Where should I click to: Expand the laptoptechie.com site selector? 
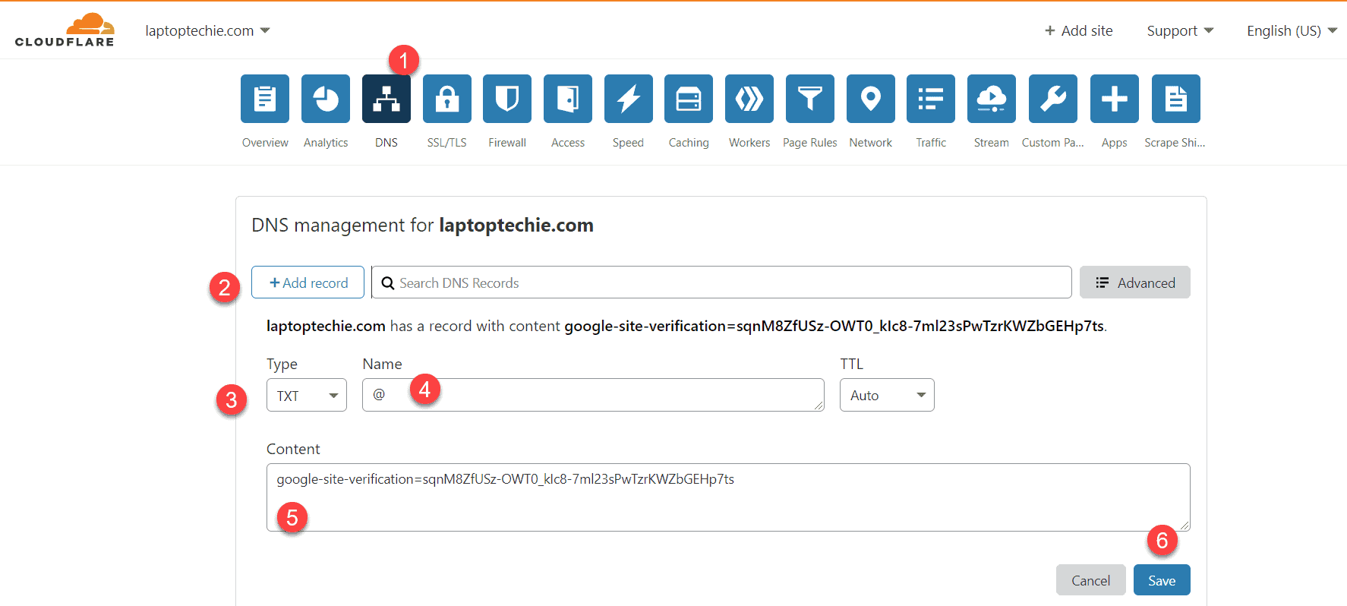pos(207,30)
